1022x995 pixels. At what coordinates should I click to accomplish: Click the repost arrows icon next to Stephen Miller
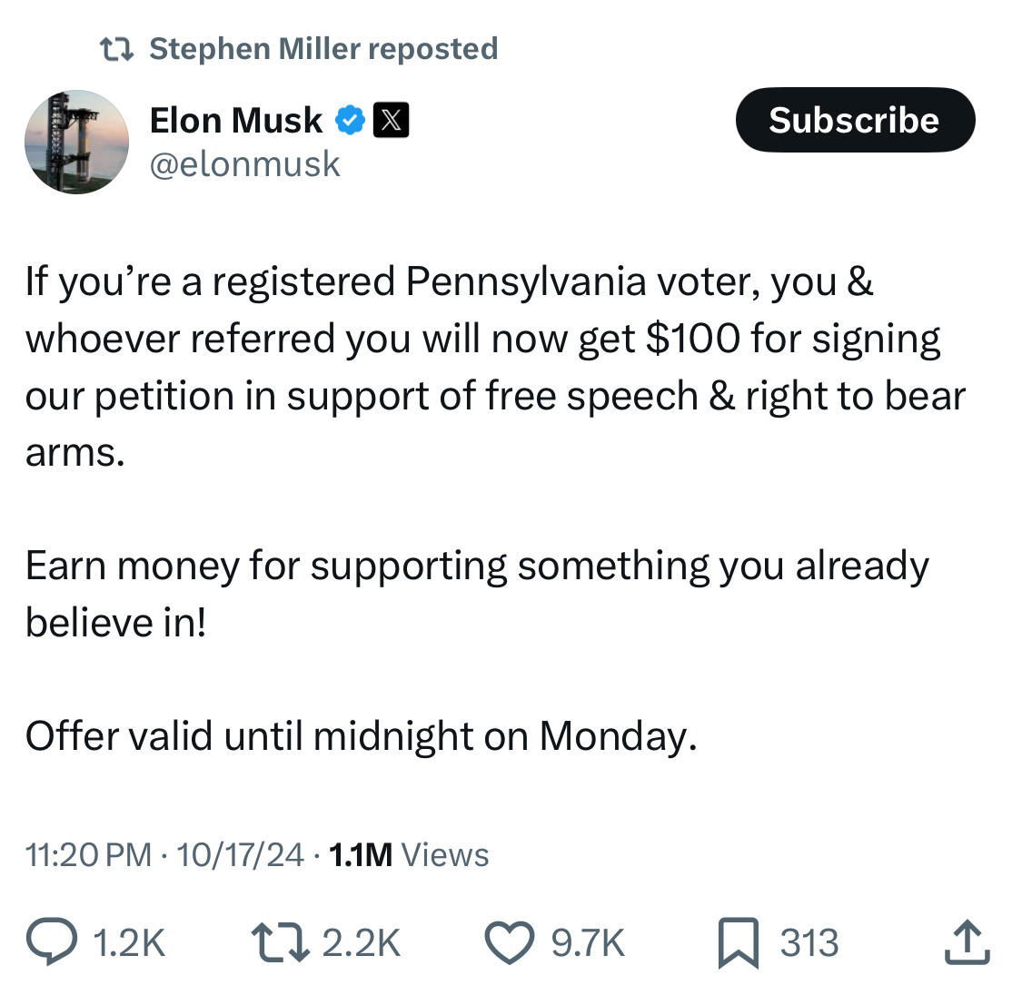point(116,47)
